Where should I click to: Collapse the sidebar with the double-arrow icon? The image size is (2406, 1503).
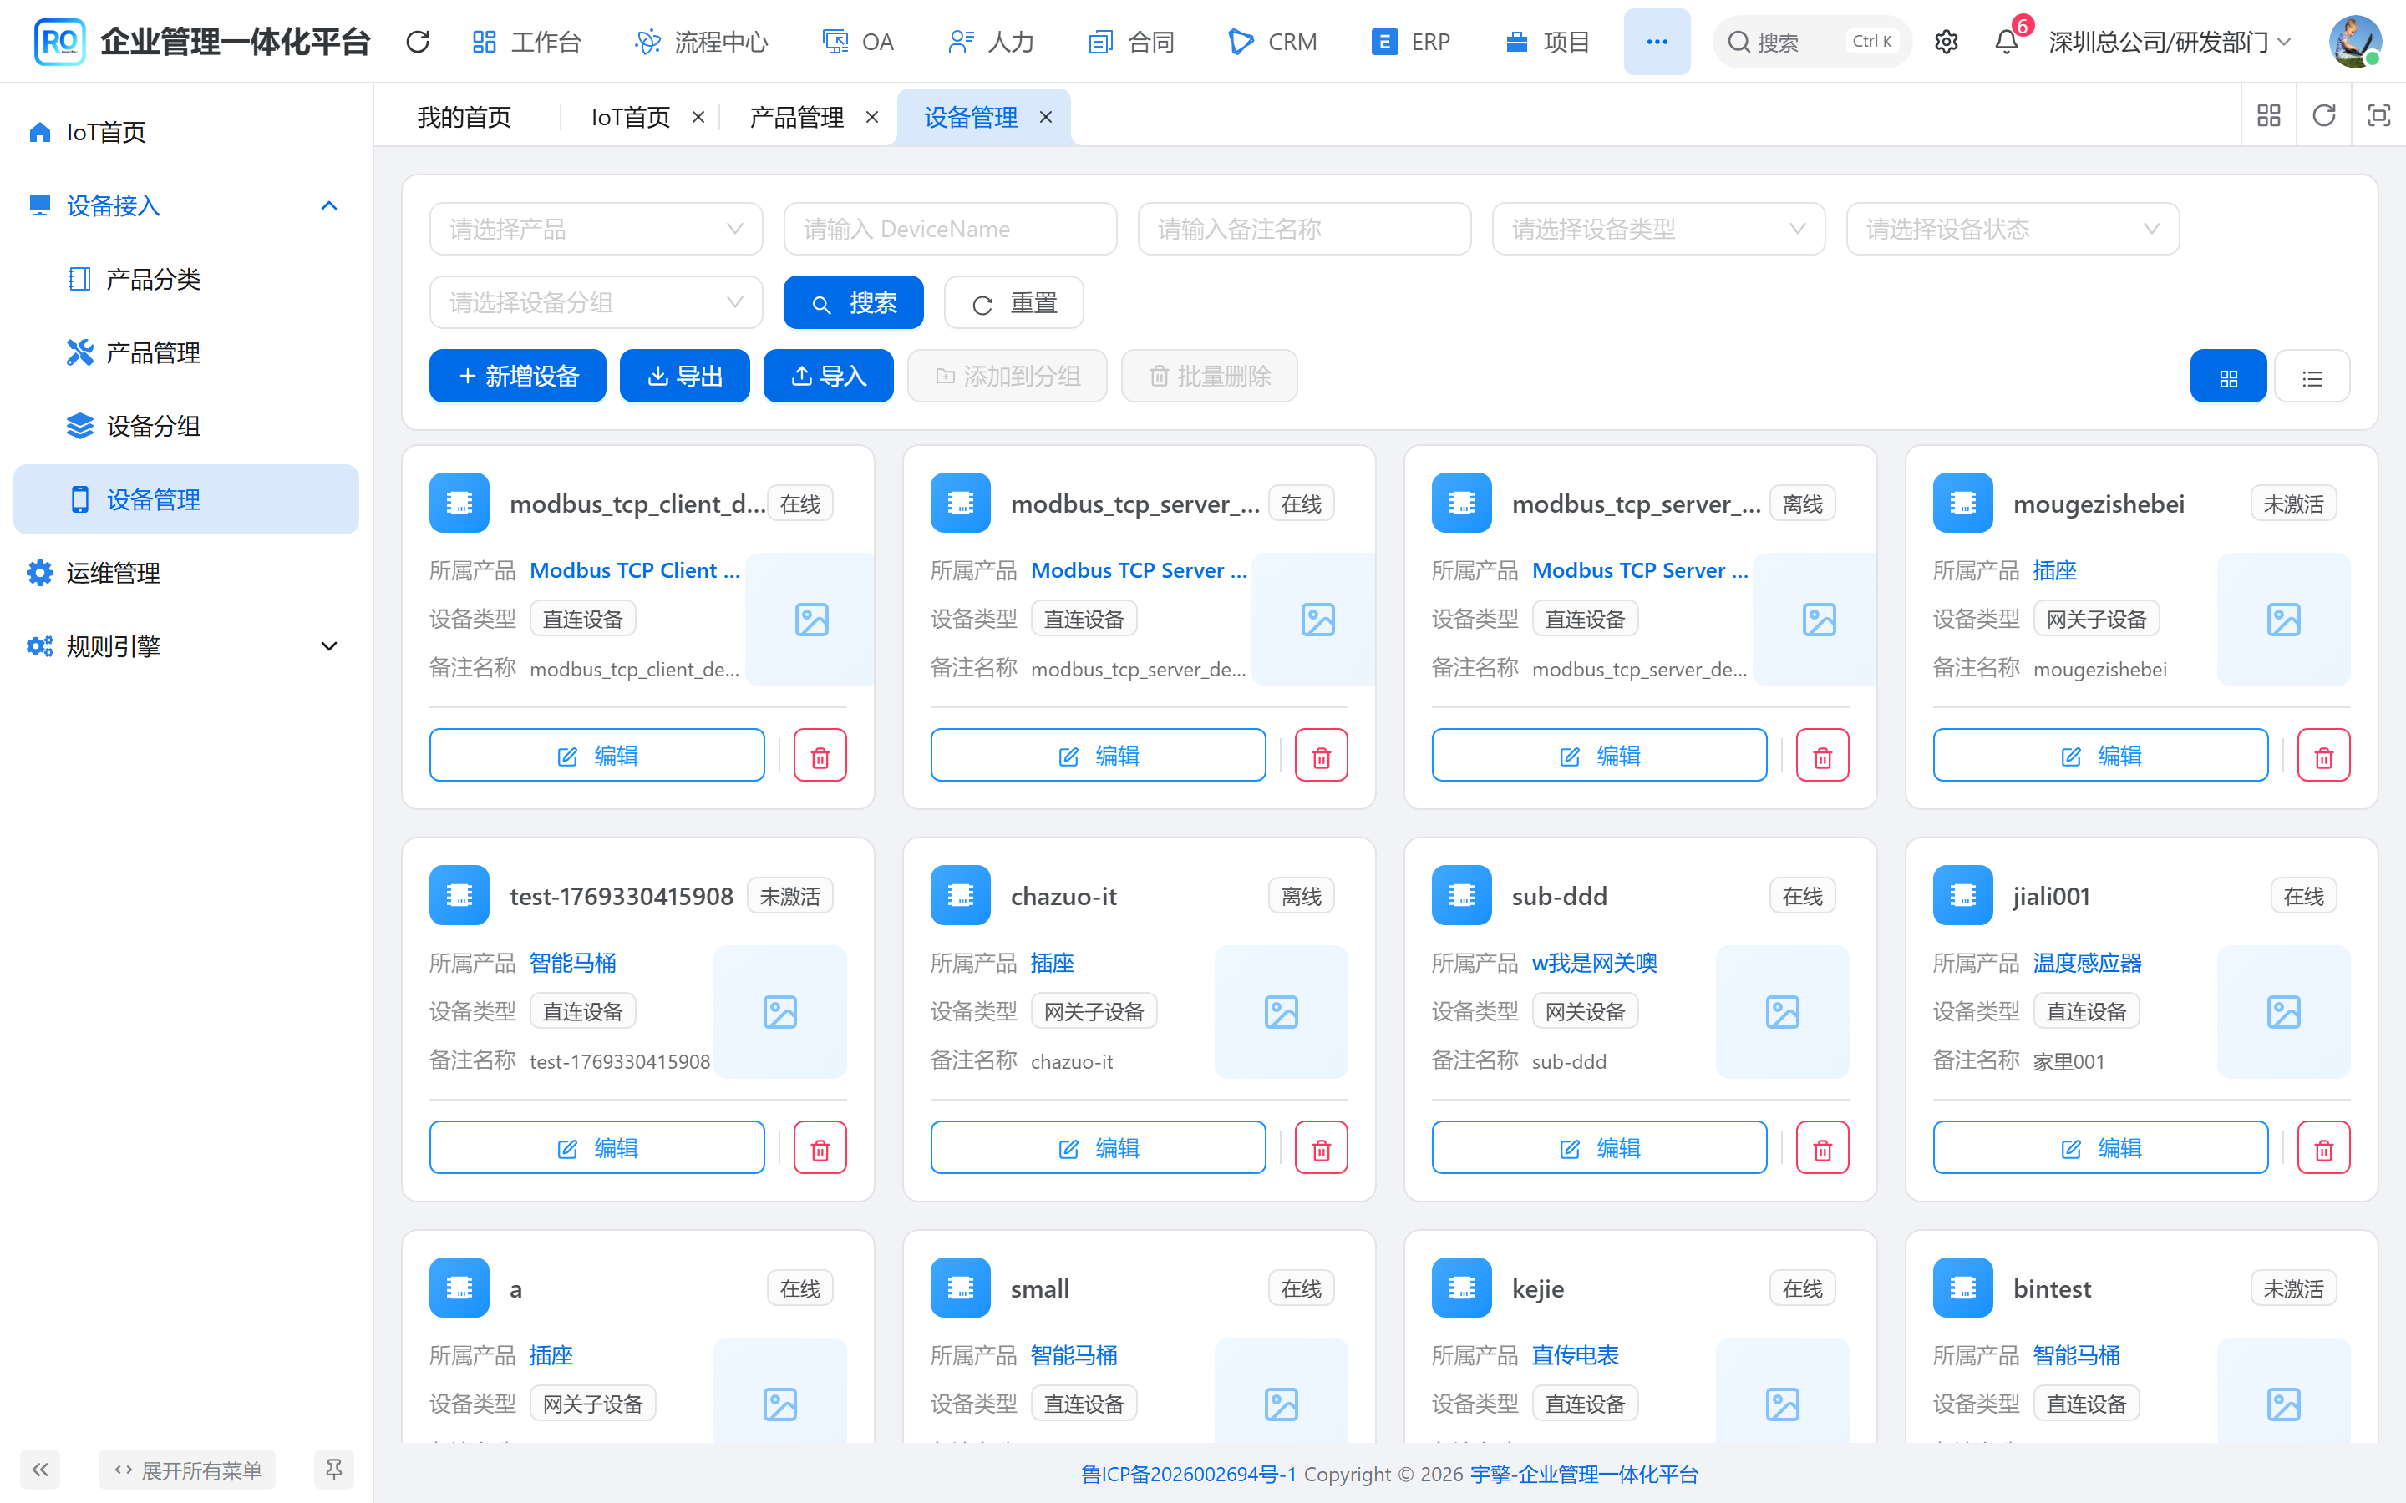(x=40, y=1470)
